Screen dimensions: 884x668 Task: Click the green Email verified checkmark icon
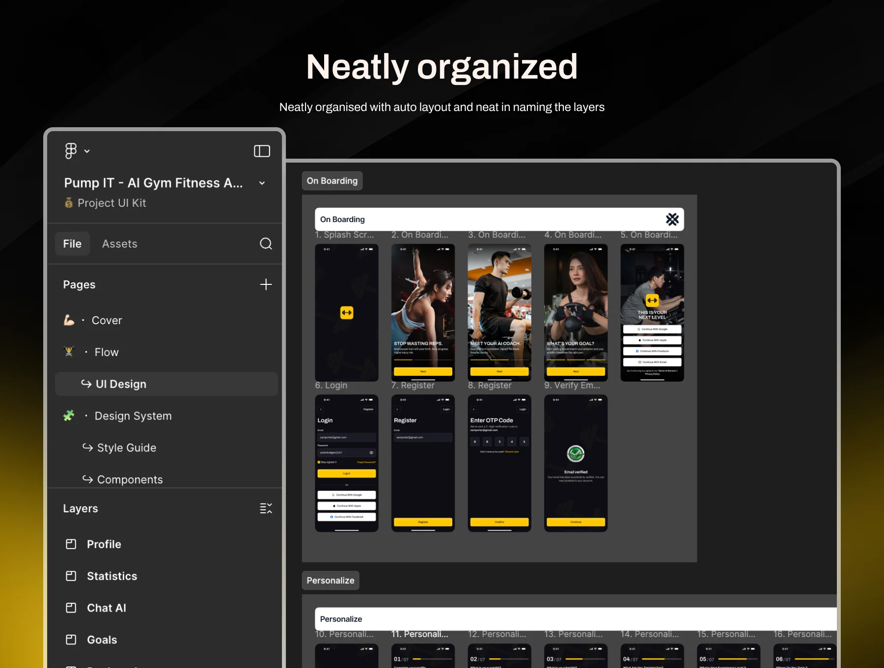tap(576, 454)
